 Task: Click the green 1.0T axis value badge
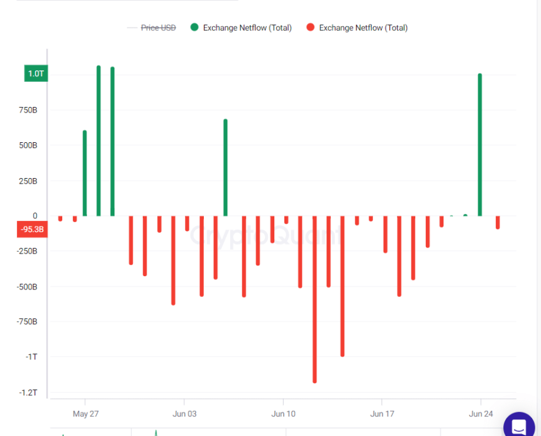pos(35,74)
